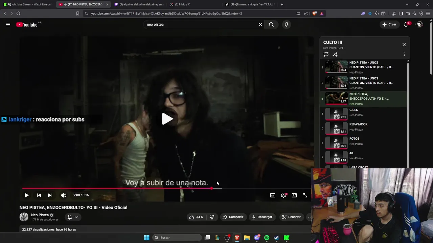Toggle the browser sidebar panel
The width and height of the screenshot is (433, 243).
[x=401, y=13]
